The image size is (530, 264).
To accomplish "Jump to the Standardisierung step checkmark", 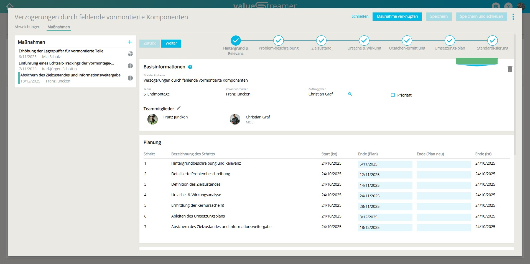I will point(492,41).
